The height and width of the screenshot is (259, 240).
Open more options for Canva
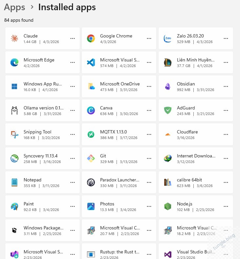click(x=149, y=110)
